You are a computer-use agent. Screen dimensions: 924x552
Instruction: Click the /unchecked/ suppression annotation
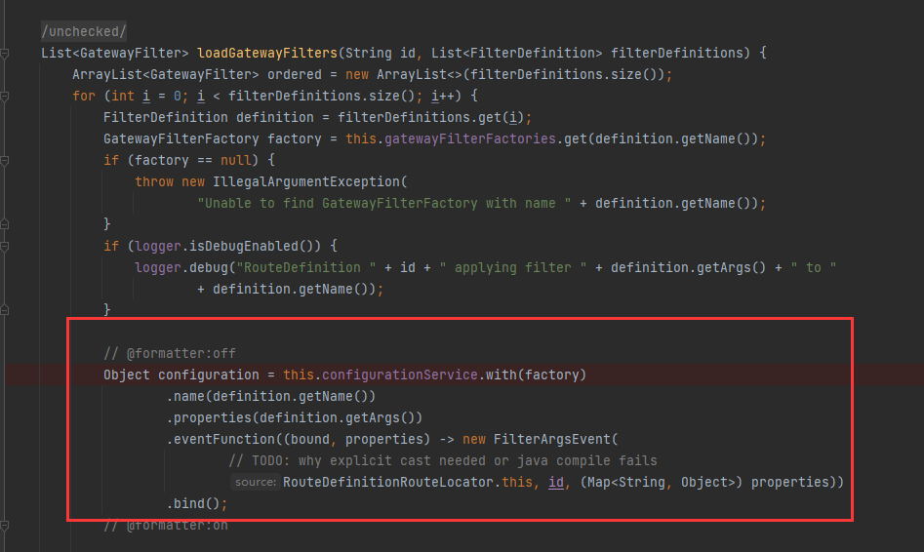pos(84,31)
